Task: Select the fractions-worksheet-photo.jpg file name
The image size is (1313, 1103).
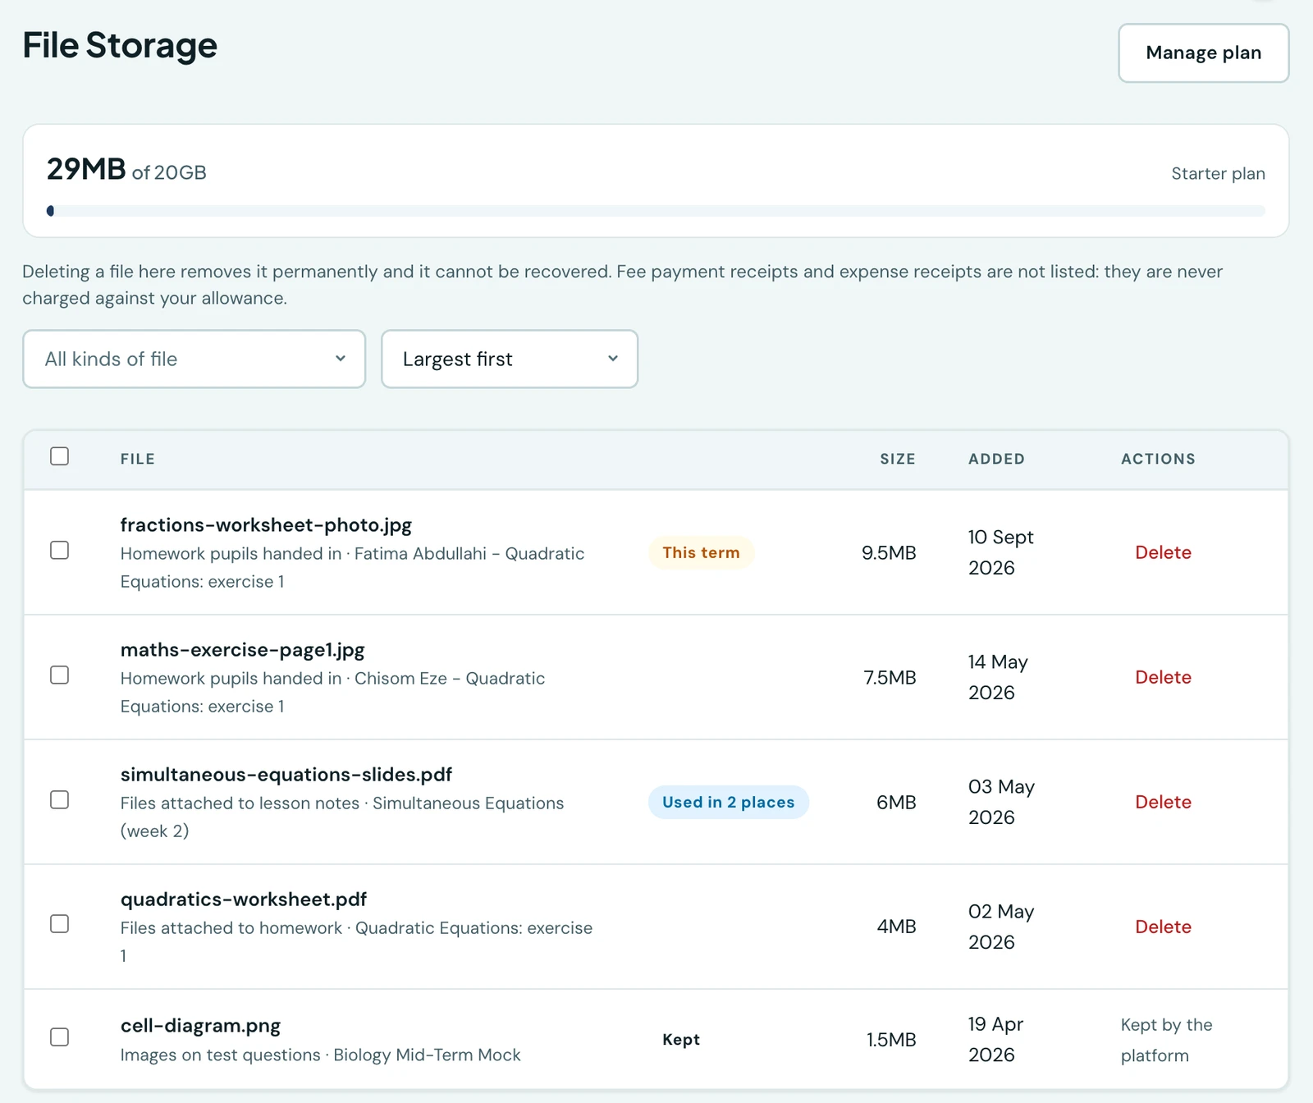Action: coord(266,525)
